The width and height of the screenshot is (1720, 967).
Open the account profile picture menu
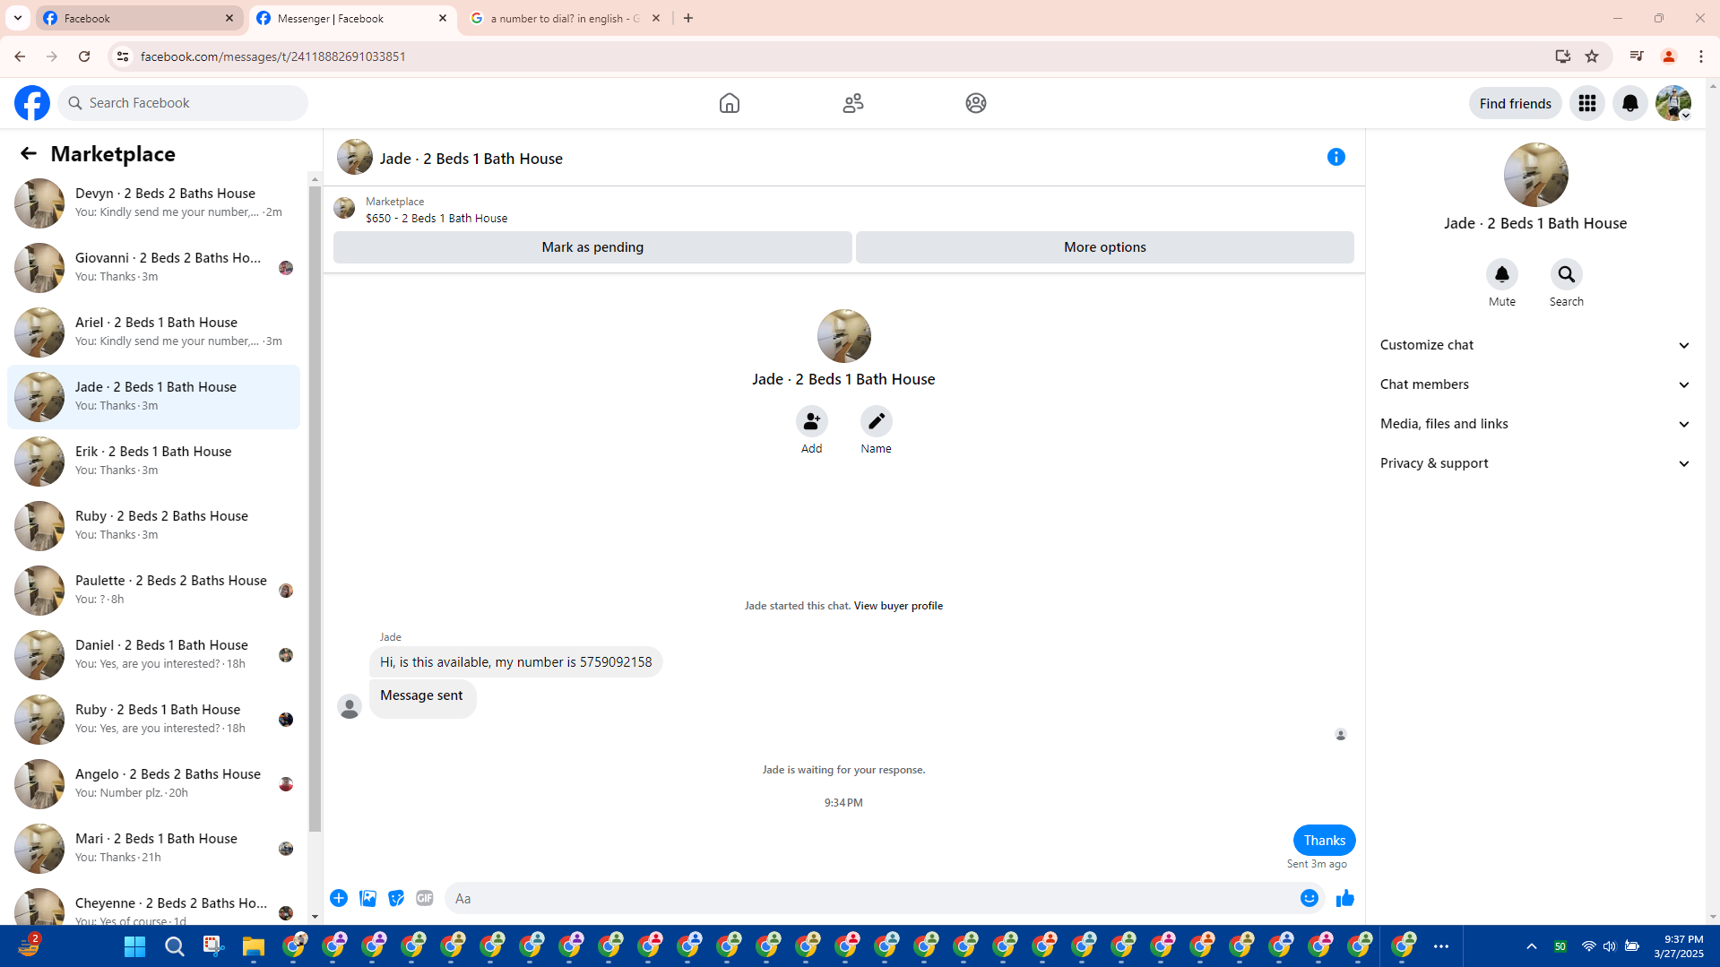coord(1673,103)
